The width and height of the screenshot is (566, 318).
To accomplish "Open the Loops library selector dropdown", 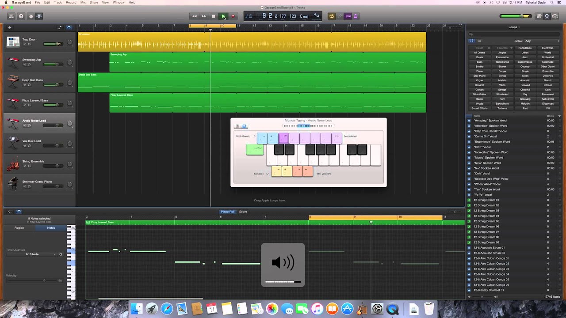I will point(513,27).
